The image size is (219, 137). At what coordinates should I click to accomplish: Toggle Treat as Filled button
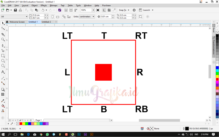tap(140, 17)
